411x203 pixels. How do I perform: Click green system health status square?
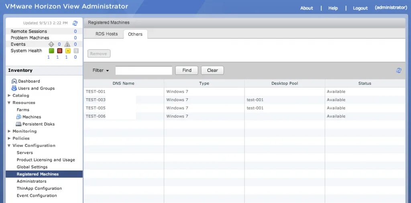coord(51,51)
